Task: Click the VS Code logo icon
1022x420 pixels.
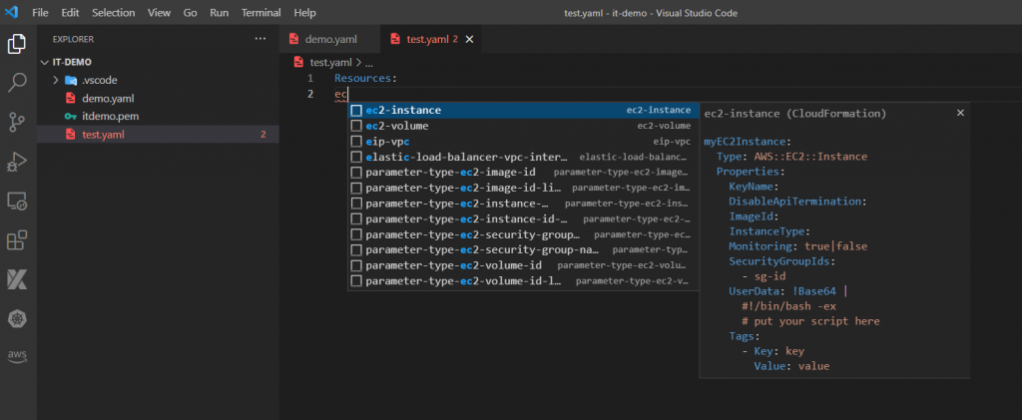Action: (x=12, y=12)
